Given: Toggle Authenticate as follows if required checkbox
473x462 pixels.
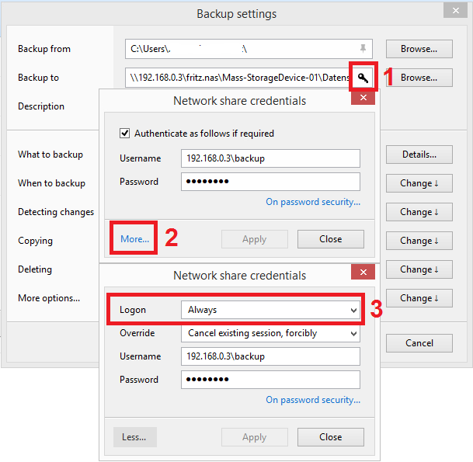Looking at the screenshot, I should click(125, 134).
